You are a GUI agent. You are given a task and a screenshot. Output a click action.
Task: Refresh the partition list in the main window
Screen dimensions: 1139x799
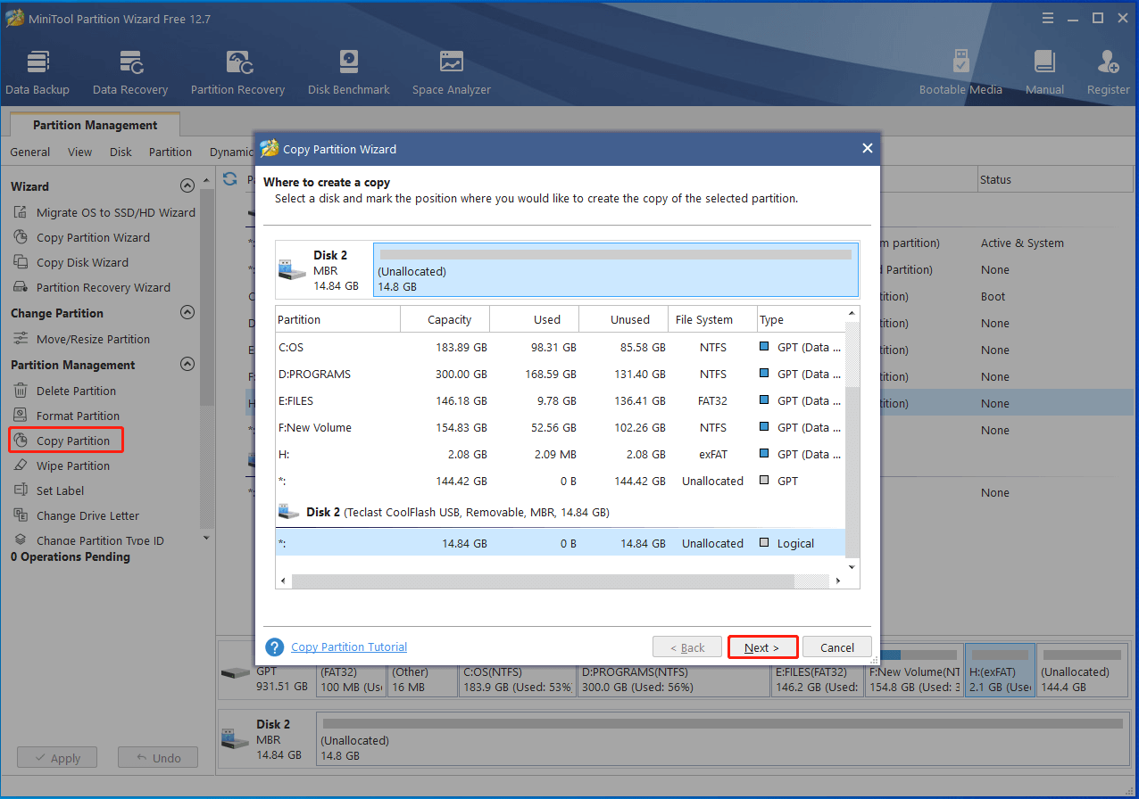[x=230, y=178]
